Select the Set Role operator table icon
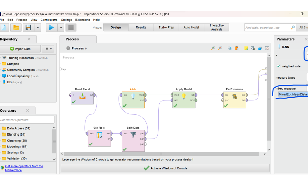Screen dimensions: 308x180 [100, 135]
